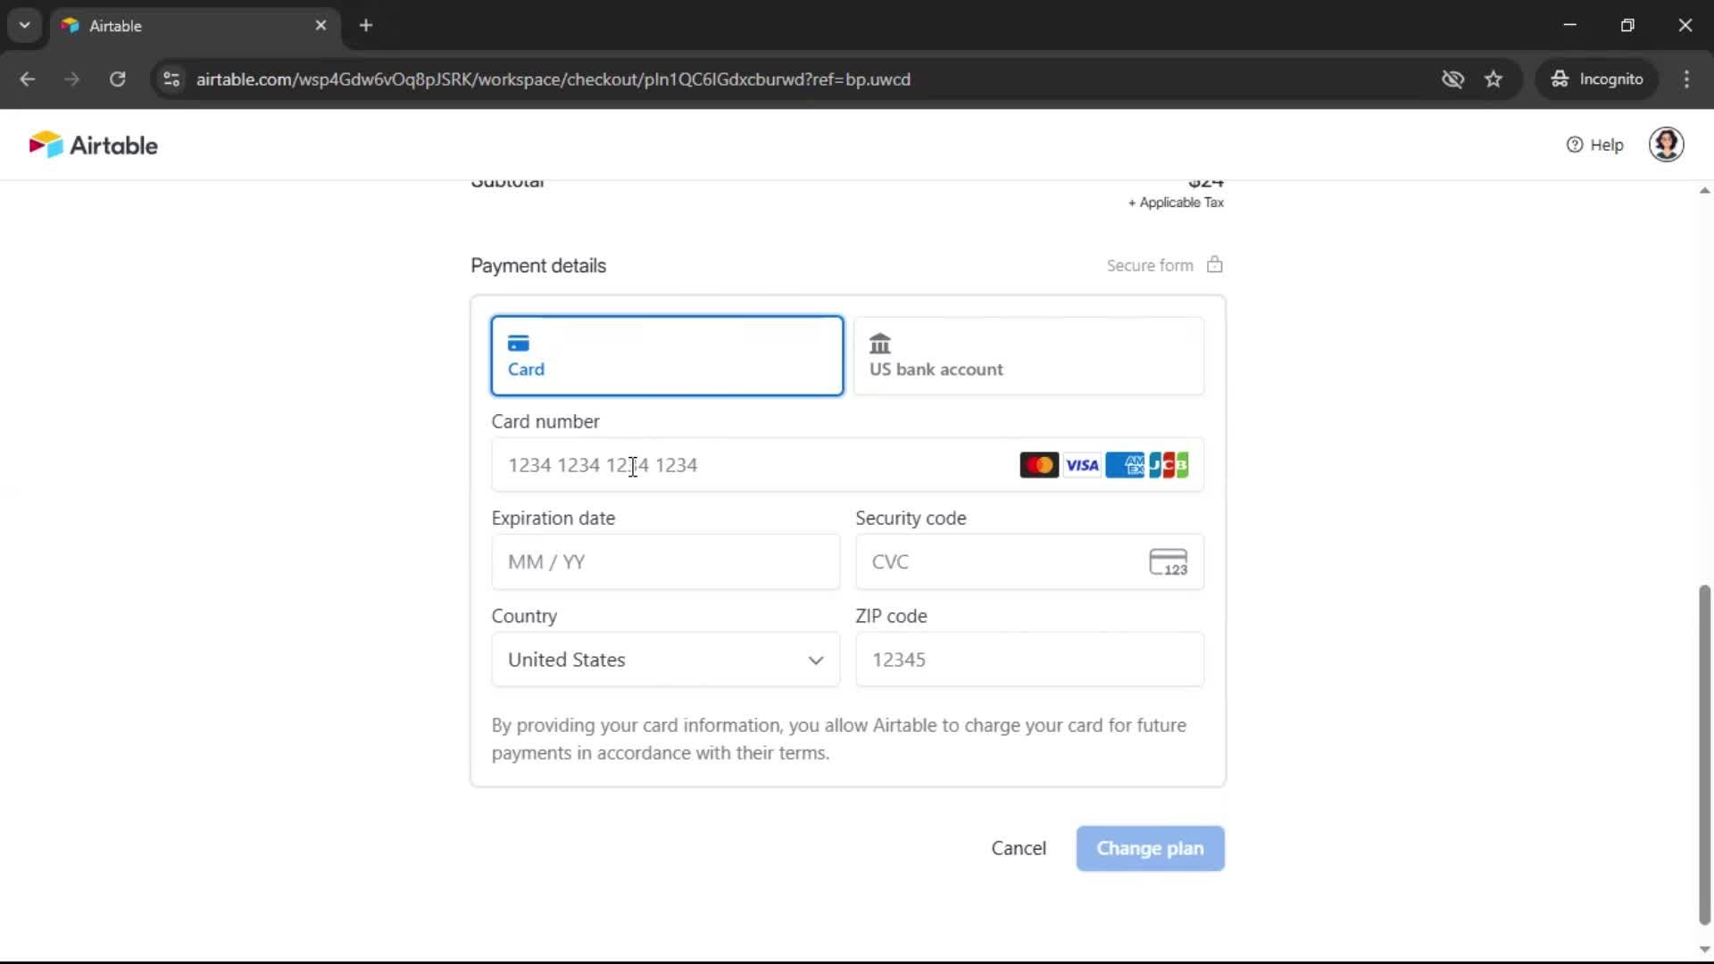1714x964 pixels.
Task: Click the third-party cookies blocked eye icon
Action: [x=1452, y=79]
